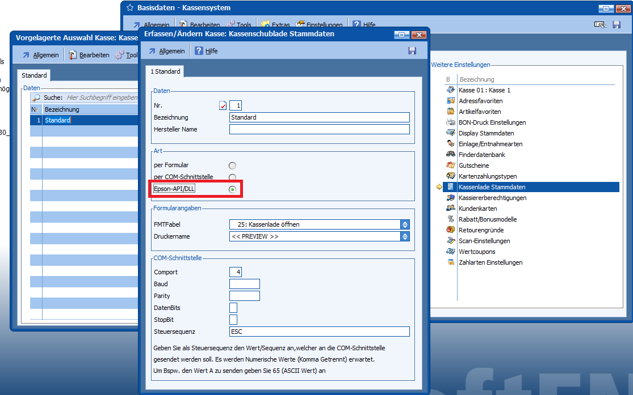Switch to the 1 Standard tab
The image size is (633, 395).
pos(165,71)
